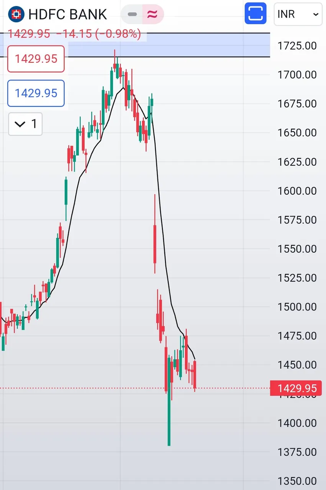Select the tall green candle with low near 1380
This screenshot has width=326, height=490.
169,400
